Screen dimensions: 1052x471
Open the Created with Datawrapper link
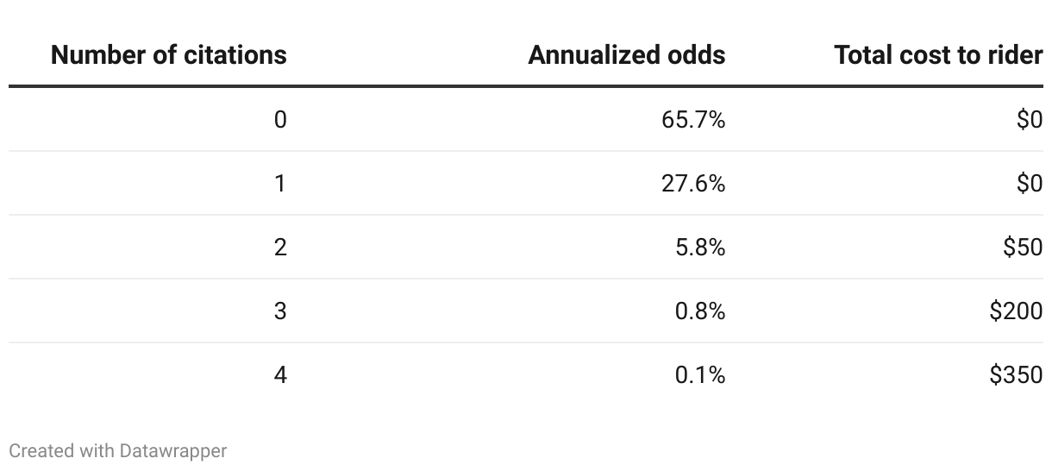118,450
